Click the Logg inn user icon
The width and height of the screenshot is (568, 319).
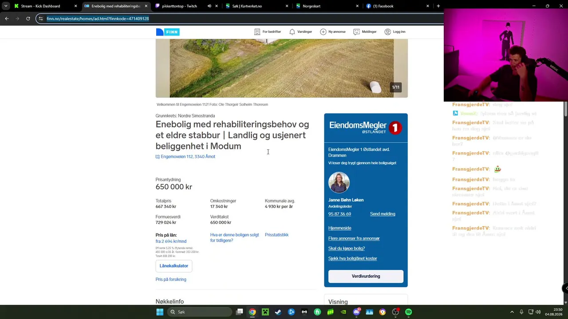pos(388,32)
